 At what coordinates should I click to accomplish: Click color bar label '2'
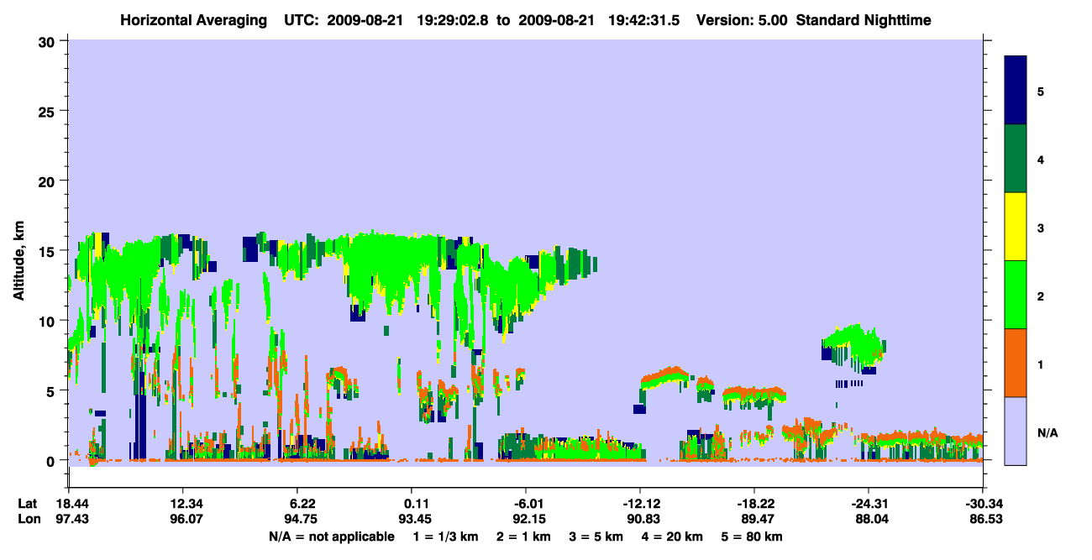coord(1041,296)
